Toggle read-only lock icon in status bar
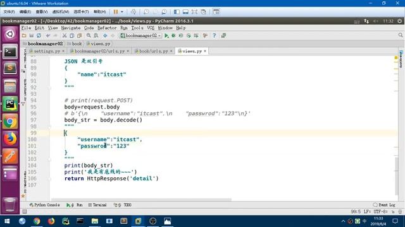The image size is (405, 227). coord(393,212)
